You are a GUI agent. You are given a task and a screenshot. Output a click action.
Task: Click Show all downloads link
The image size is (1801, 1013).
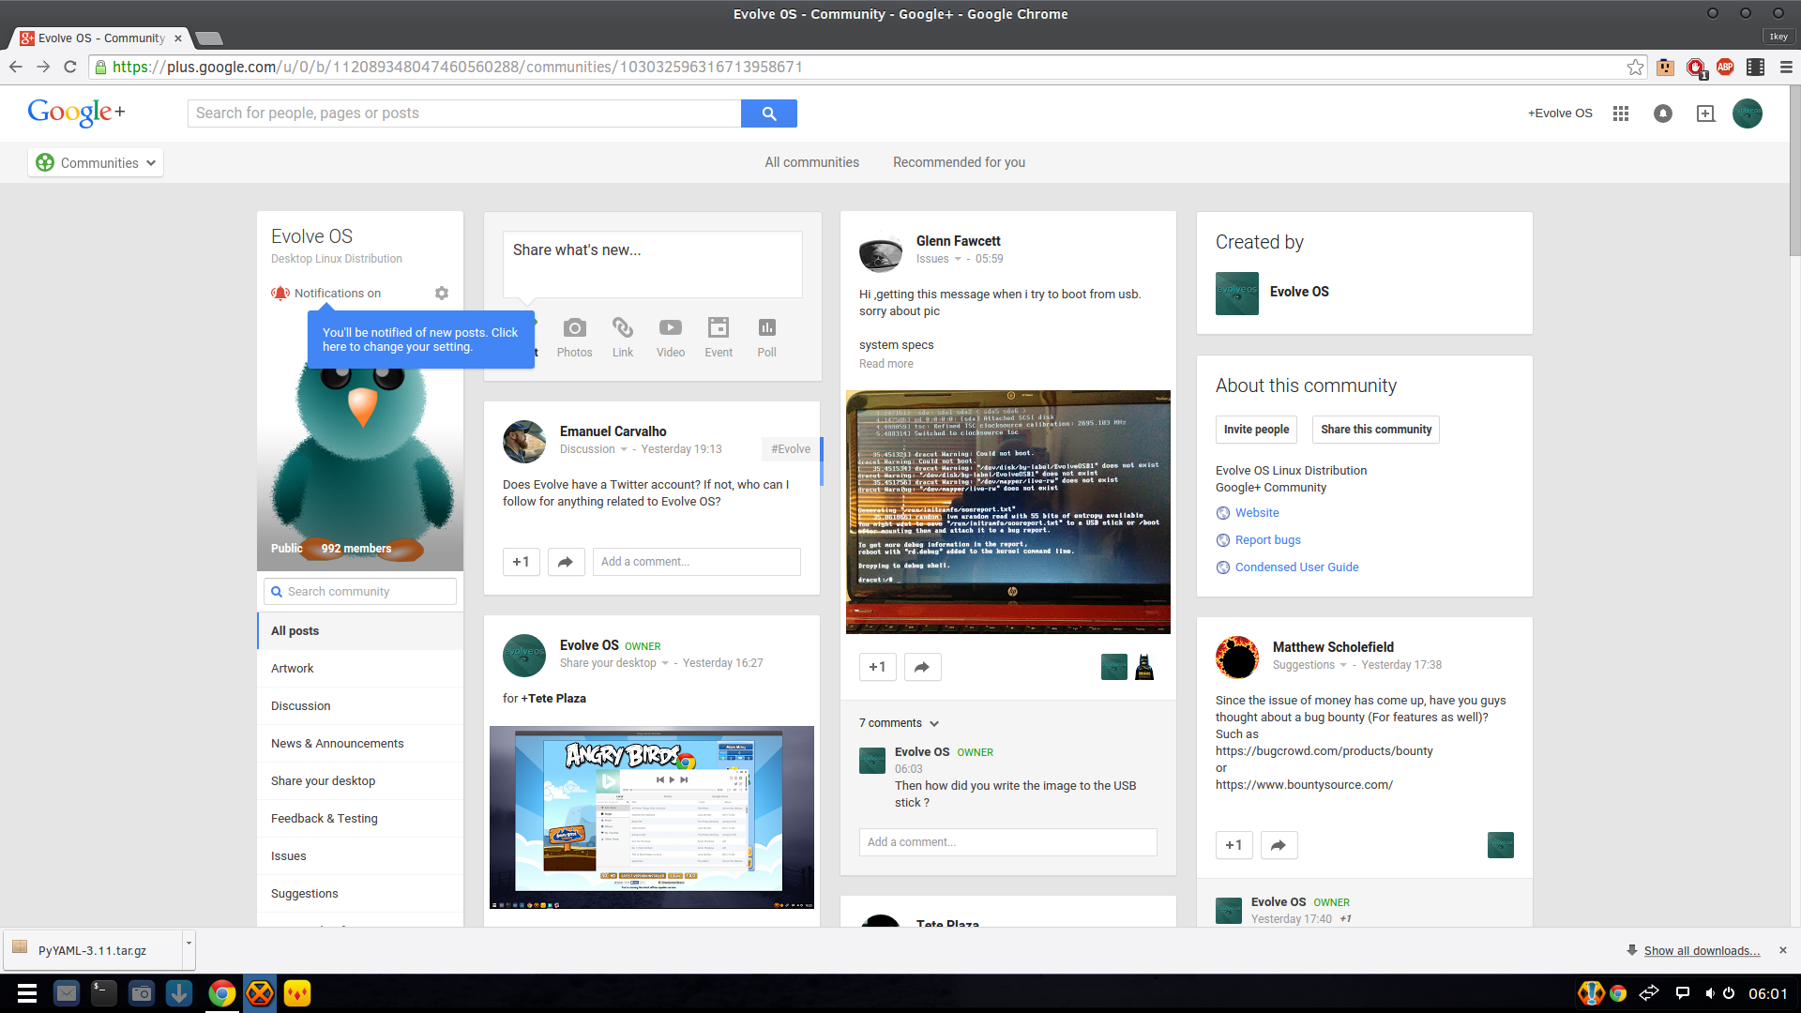tap(1702, 951)
